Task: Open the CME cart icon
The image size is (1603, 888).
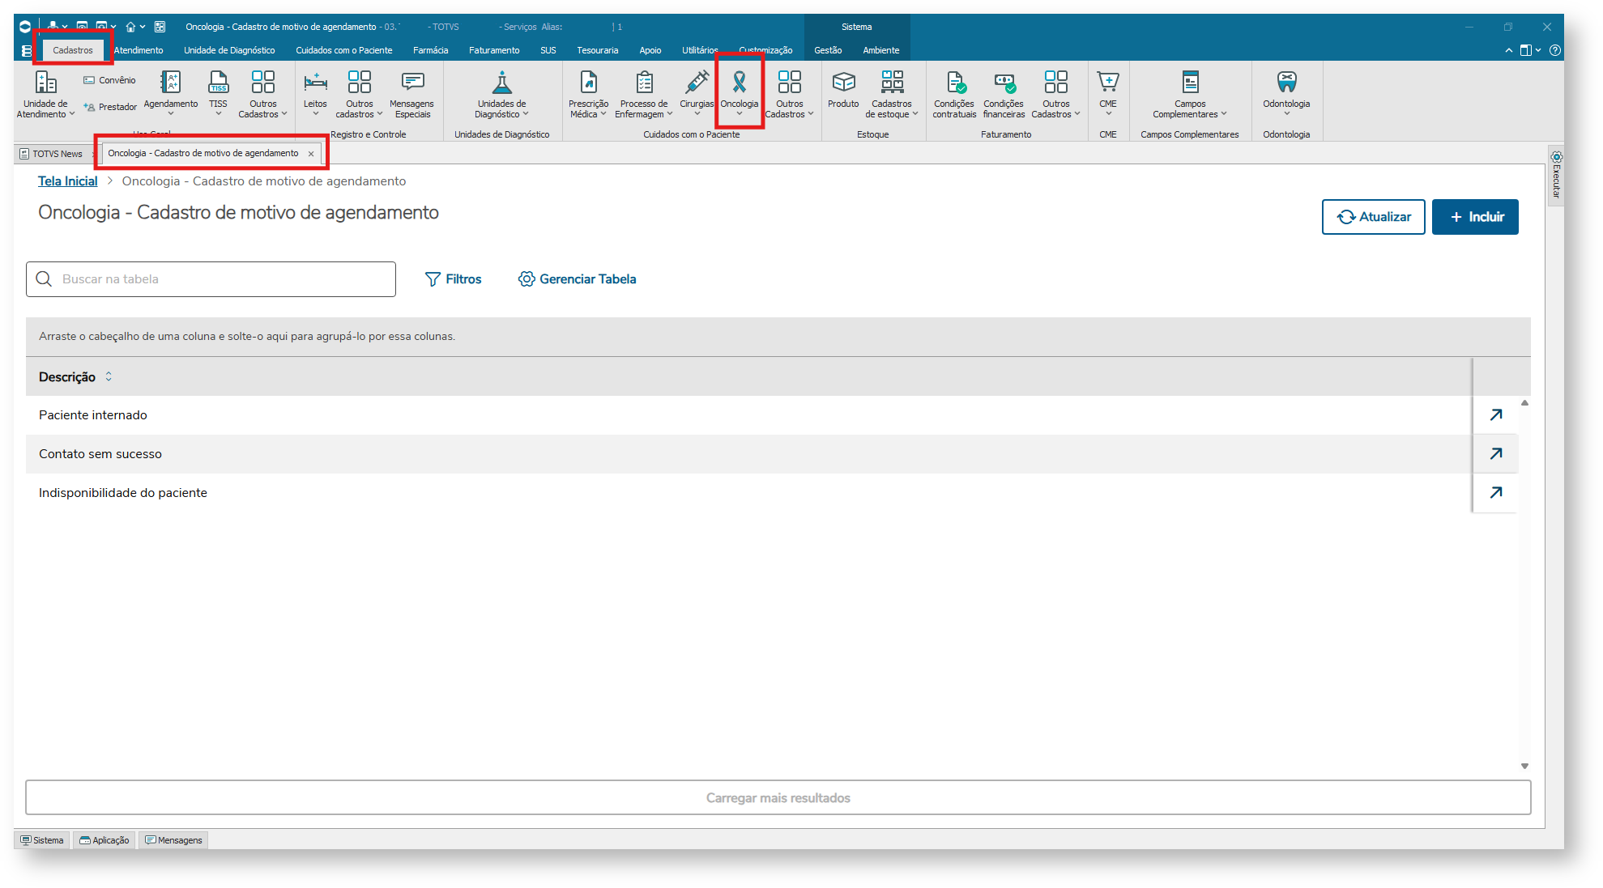Action: tap(1107, 83)
